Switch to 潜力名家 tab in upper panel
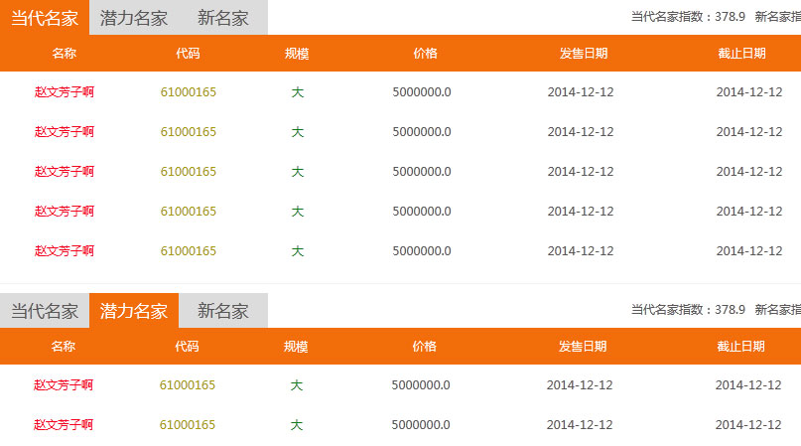801x446 pixels. click(134, 18)
